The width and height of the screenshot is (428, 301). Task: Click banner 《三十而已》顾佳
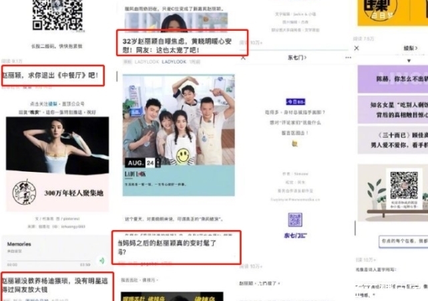click(393, 140)
